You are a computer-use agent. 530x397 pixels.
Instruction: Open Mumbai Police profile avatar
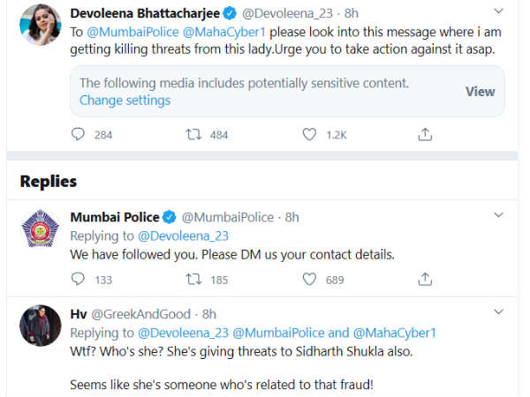click(x=38, y=230)
